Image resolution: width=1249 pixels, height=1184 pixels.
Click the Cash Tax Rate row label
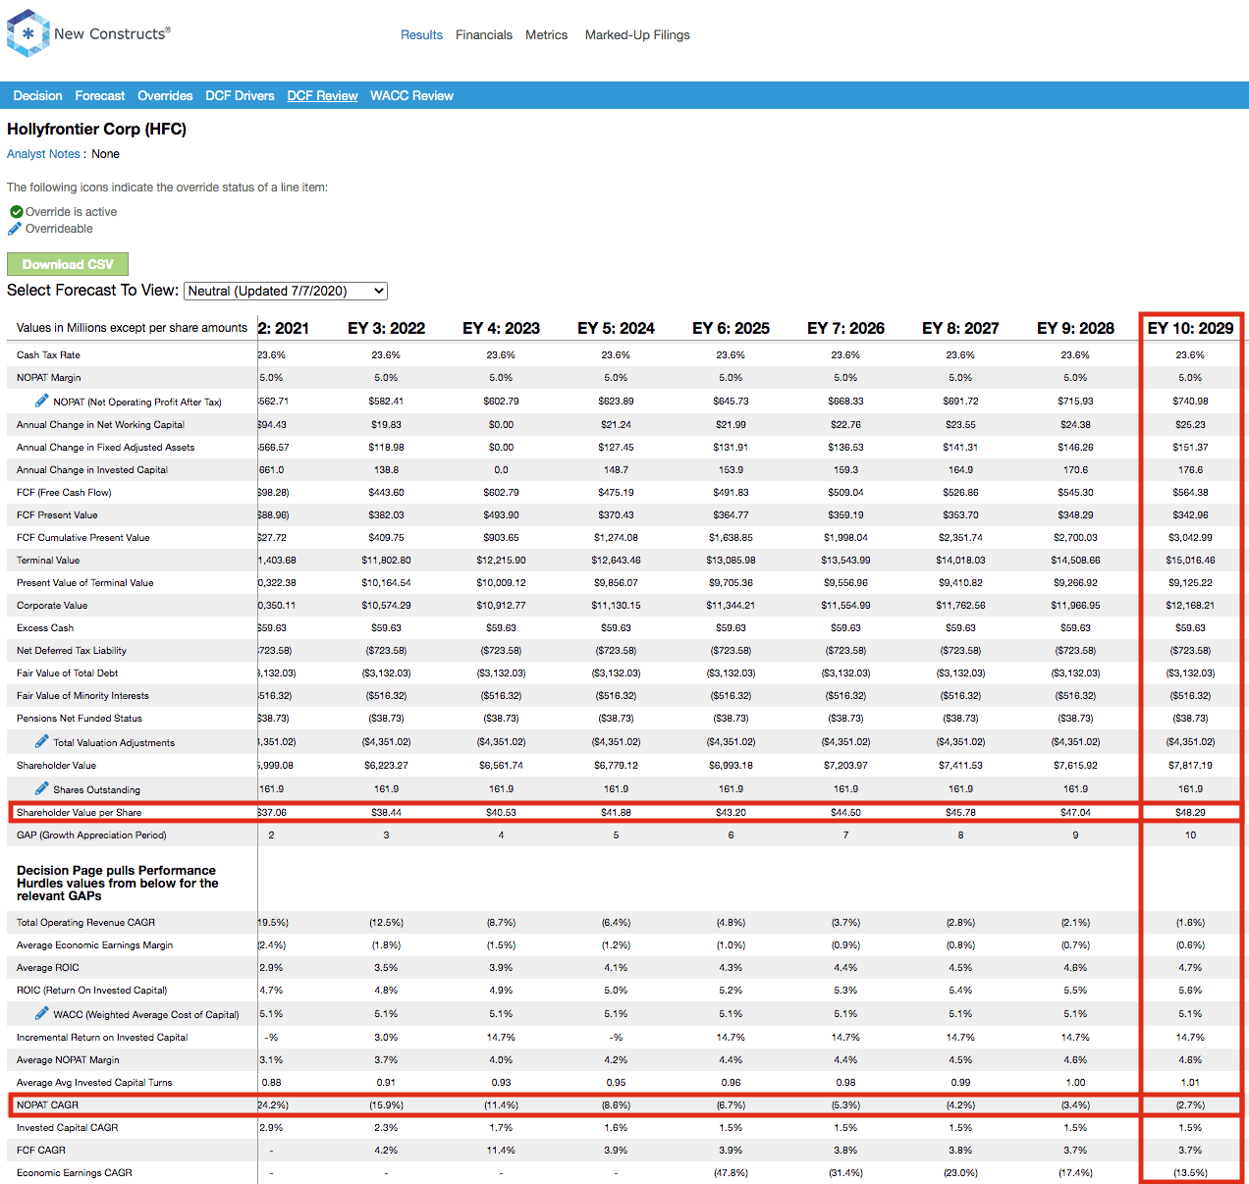point(48,355)
